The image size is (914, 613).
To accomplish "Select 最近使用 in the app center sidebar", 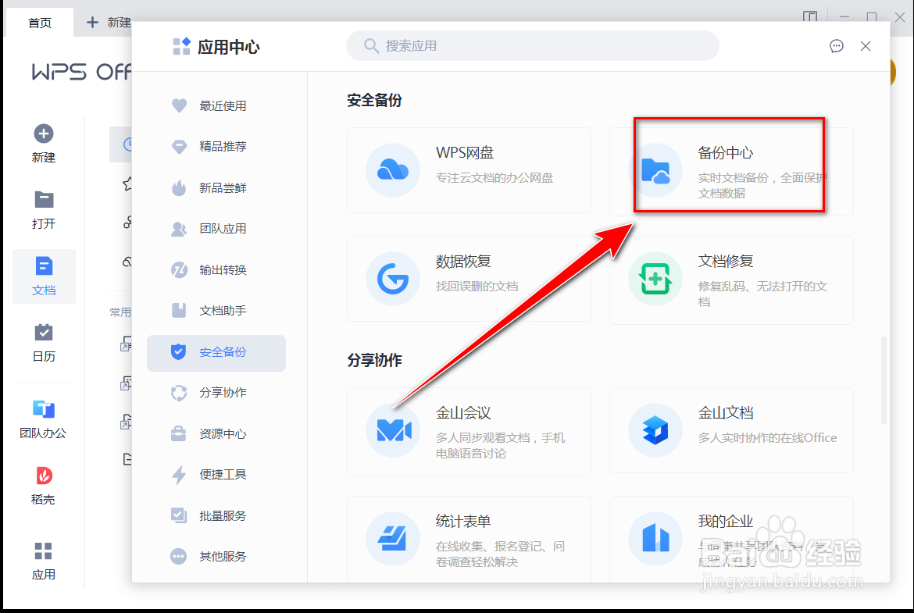I will click(216, 105).
